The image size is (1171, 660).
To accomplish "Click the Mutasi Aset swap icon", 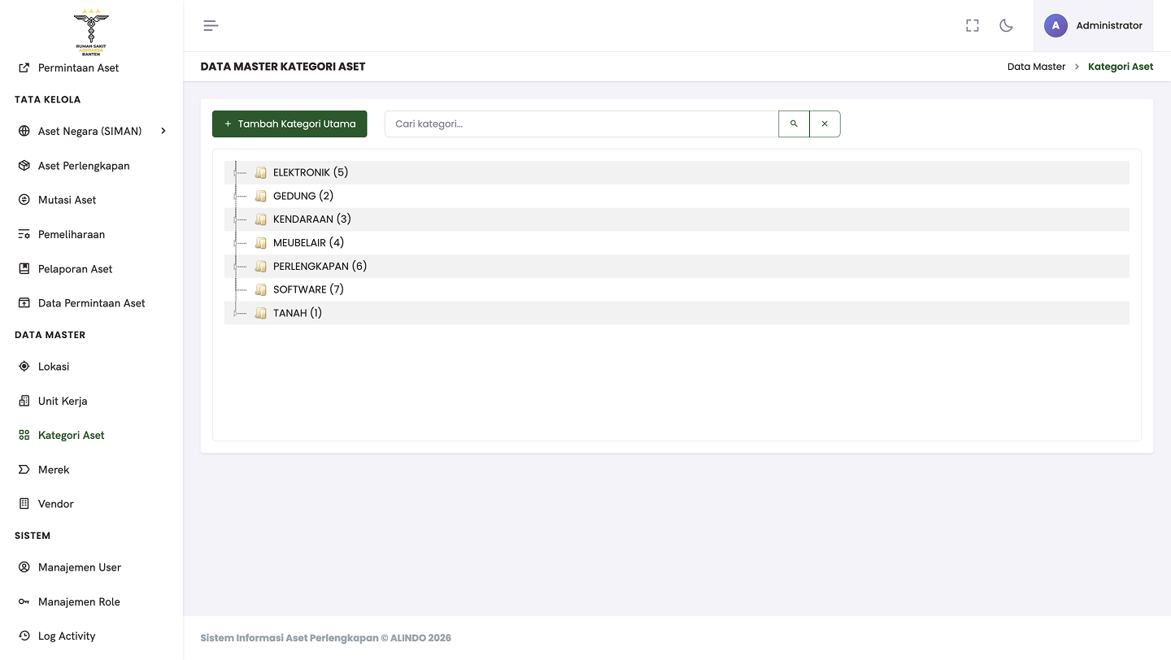I will (x=24, y=200).
